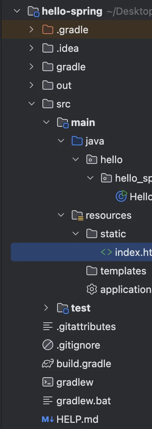Screen dimensions: 152x429
Task: Select the main folder name
Action: pos(83,123)
